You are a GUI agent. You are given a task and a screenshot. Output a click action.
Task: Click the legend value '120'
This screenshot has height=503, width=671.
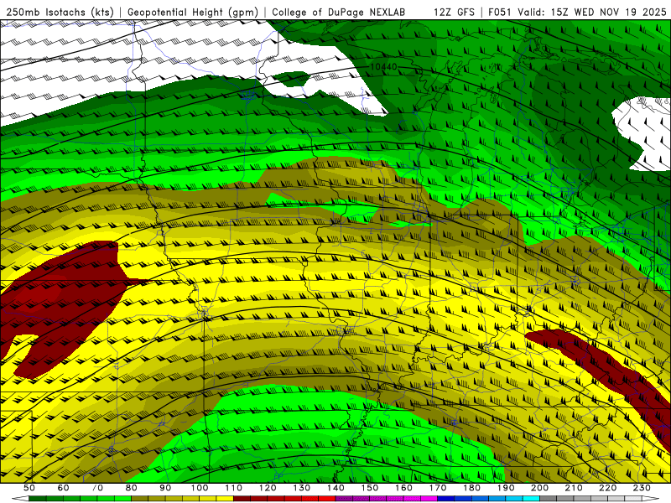click(268, 488)
